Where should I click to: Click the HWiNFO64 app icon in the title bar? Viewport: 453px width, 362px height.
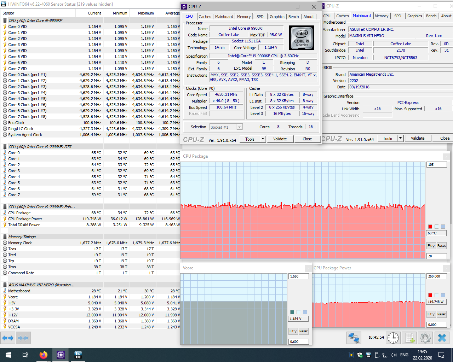click(4, 4)
